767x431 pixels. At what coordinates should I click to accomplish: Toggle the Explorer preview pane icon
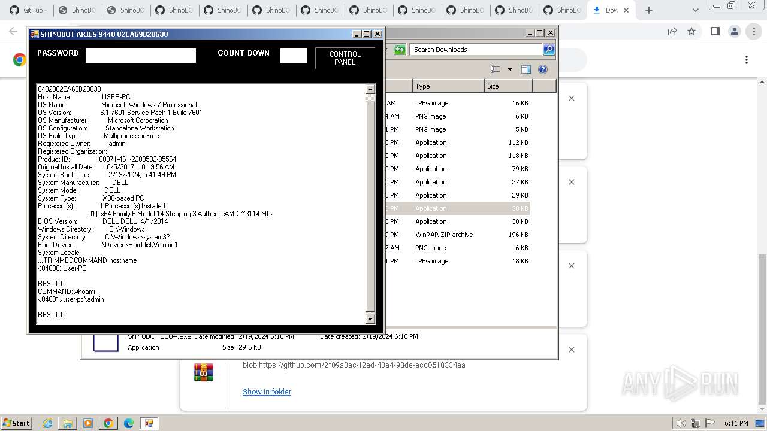coord(526,69)
